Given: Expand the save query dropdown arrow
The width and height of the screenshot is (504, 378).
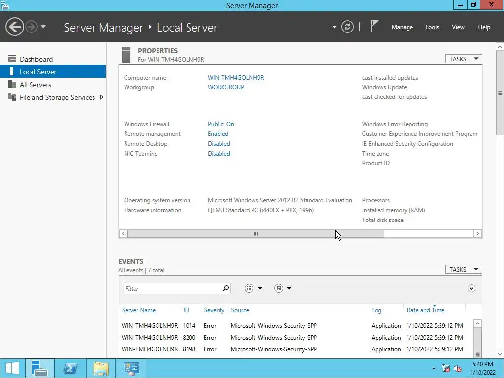Looking at the screenshot, I should 289,288.
